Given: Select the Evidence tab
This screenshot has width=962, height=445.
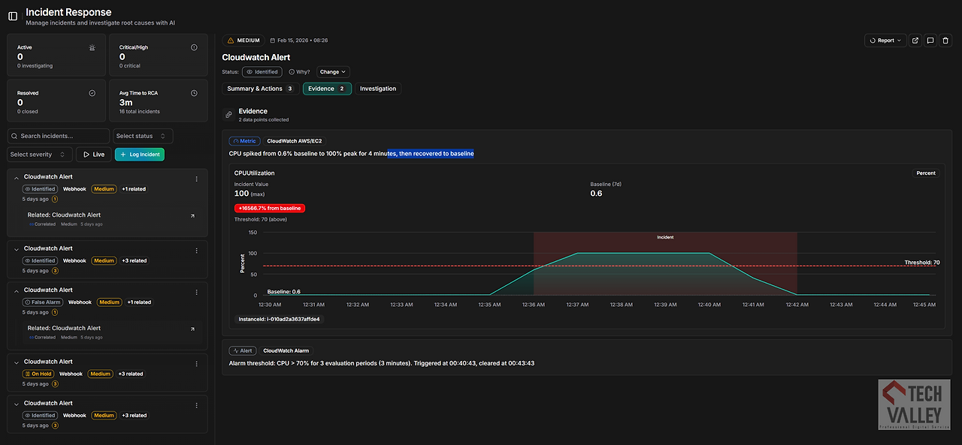Looking at the screenshot, I should pyautogui.click(x=327, y=89).
